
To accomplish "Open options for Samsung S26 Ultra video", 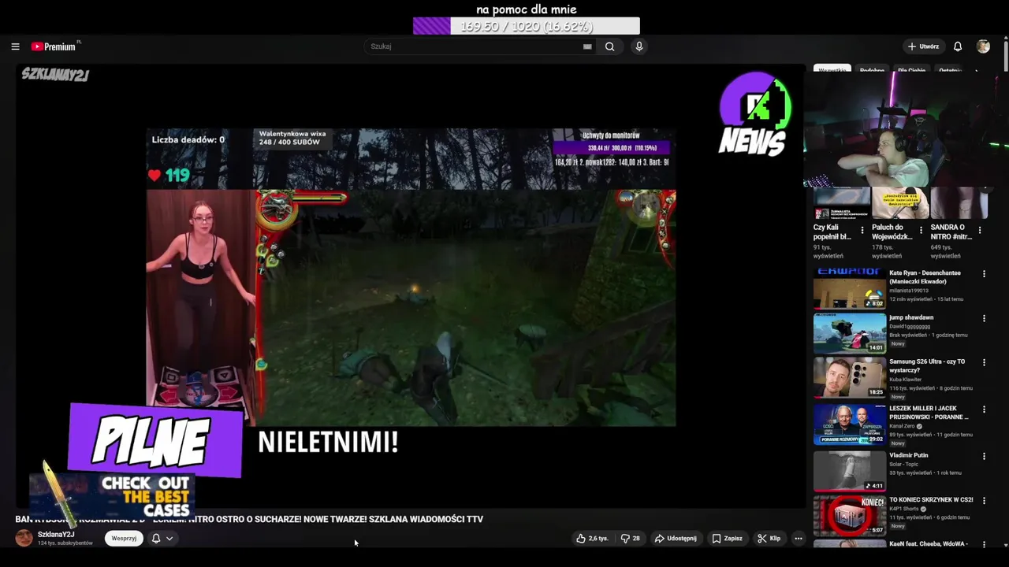I will pyautogui.click(x=984, y=363).
